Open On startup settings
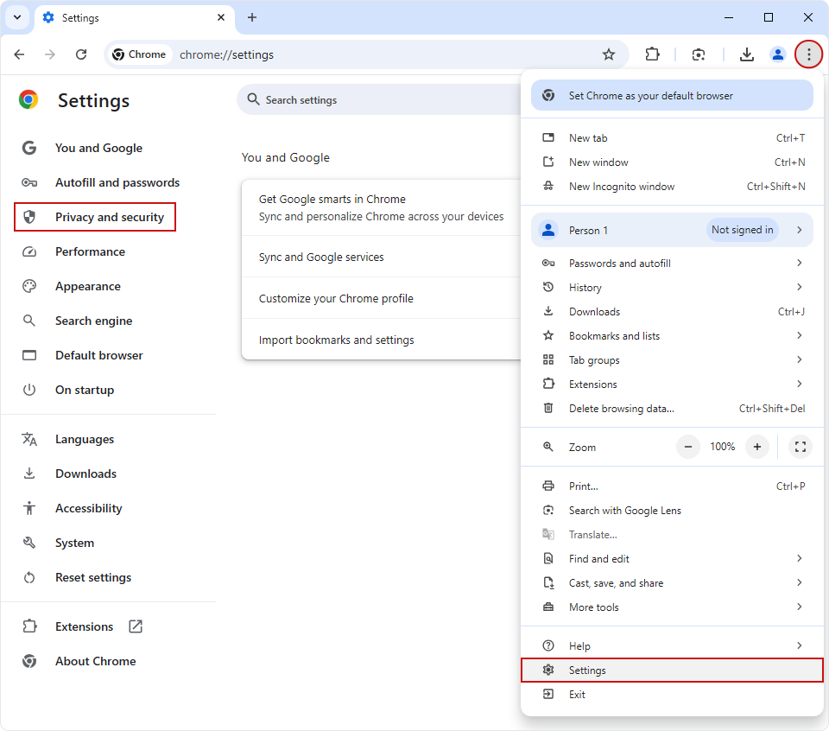Image resolution: width=829 pixels, height=731 pixels. pyautogui.click(x=85, y=390)
